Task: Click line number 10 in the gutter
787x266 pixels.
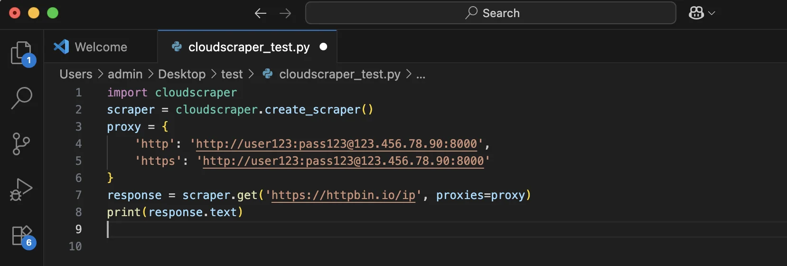Action: (75, 247)
